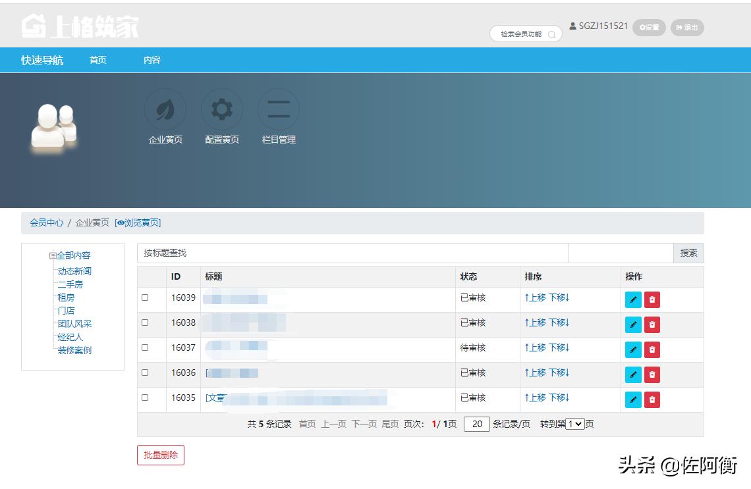The height and width of the screenshot is (489, 751).
Task: Click the delete trash icon for ID 16037
Action: (x=652, y=349)
